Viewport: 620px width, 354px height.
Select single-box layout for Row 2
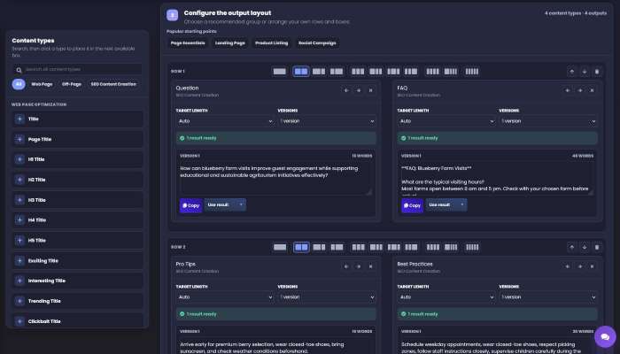[x=280, y=247]
